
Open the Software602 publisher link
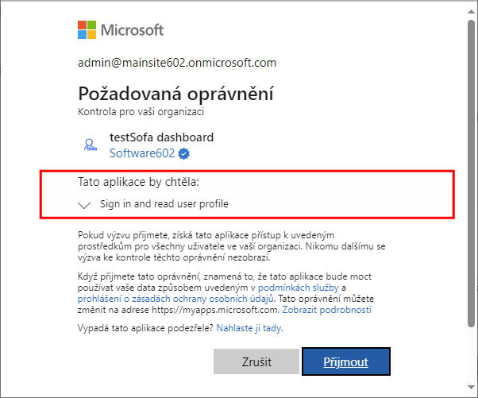[142, 153]
